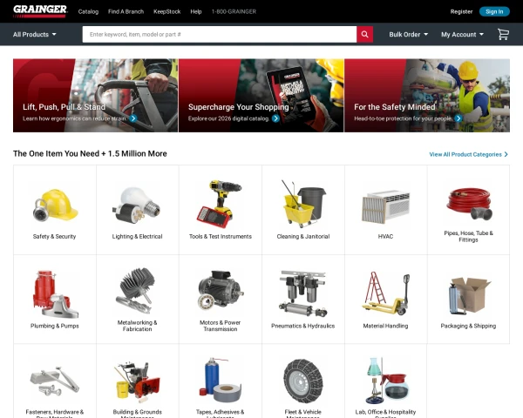This screenshot has height=418, width=523.
Task: Click the Pneumatics & Hydraulics label
Action: pyautogui.click(x=302, y=326)
